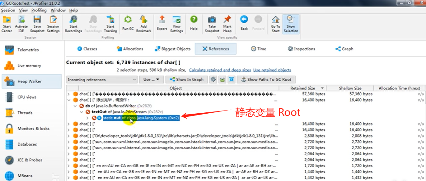Open the View menu
The width and height of the screenshot is (426, 181).
(x=23, y=10)
